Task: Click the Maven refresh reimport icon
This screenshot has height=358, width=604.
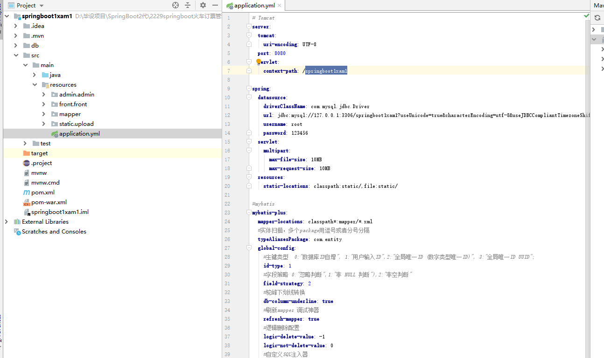Action: pos(597,18)
